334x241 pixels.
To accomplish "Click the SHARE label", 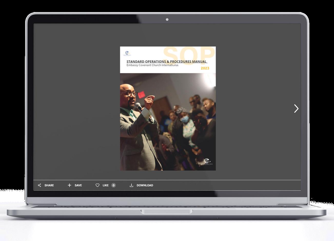I will (x=49, y=185).
